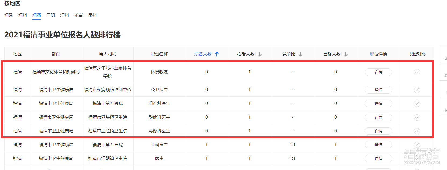The height and width of the screenshot is (170, 447).
Task: Click 福清市疾病预防控制中心 cell
Action: [x=108, y=90]
